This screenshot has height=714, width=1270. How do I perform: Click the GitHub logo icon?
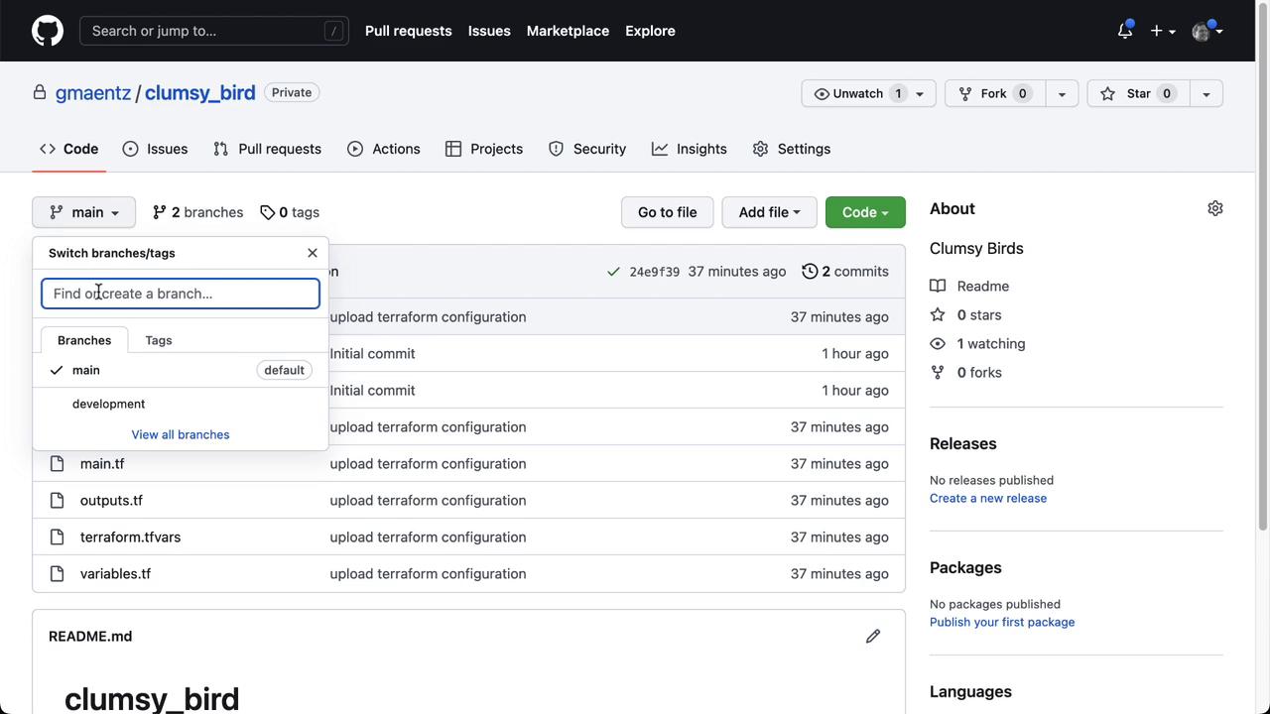tap(48, 31)
